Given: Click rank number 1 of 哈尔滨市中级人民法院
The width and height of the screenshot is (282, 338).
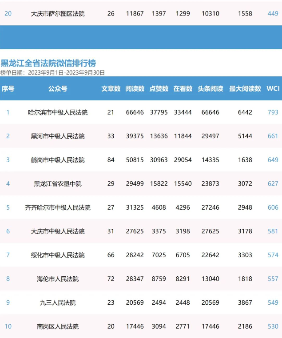Looking at the screenshot, I should [x=8, y=112].
